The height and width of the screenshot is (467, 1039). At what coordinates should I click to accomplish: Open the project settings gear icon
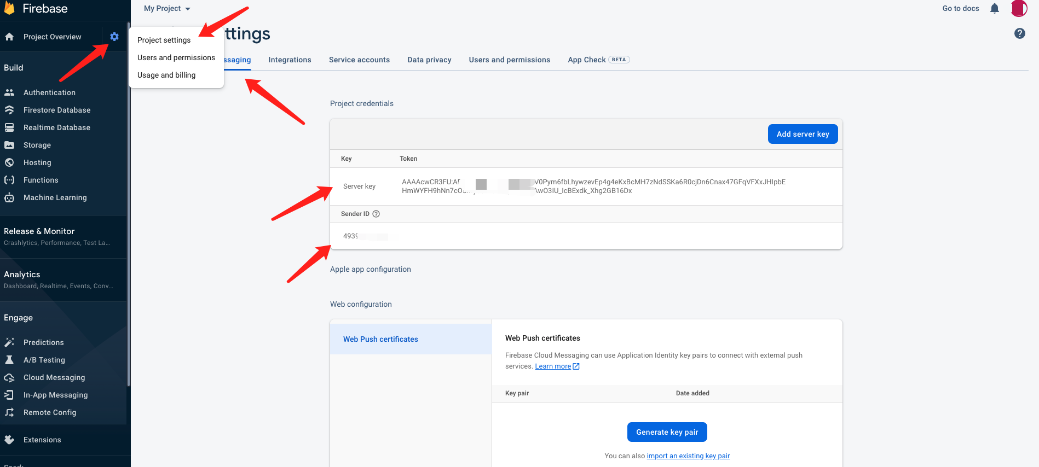point(114,37)
